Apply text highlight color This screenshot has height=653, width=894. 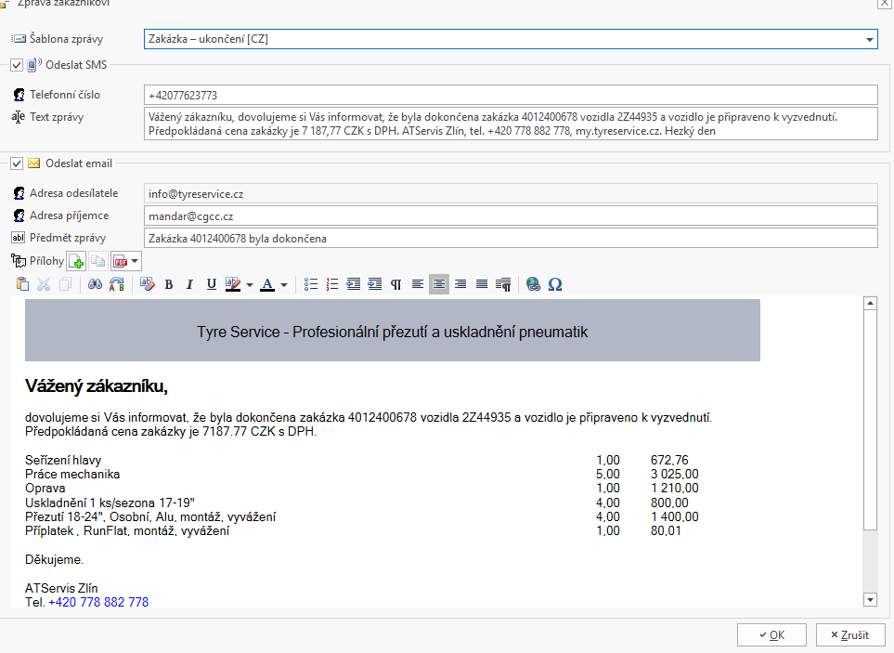point(233,284)
